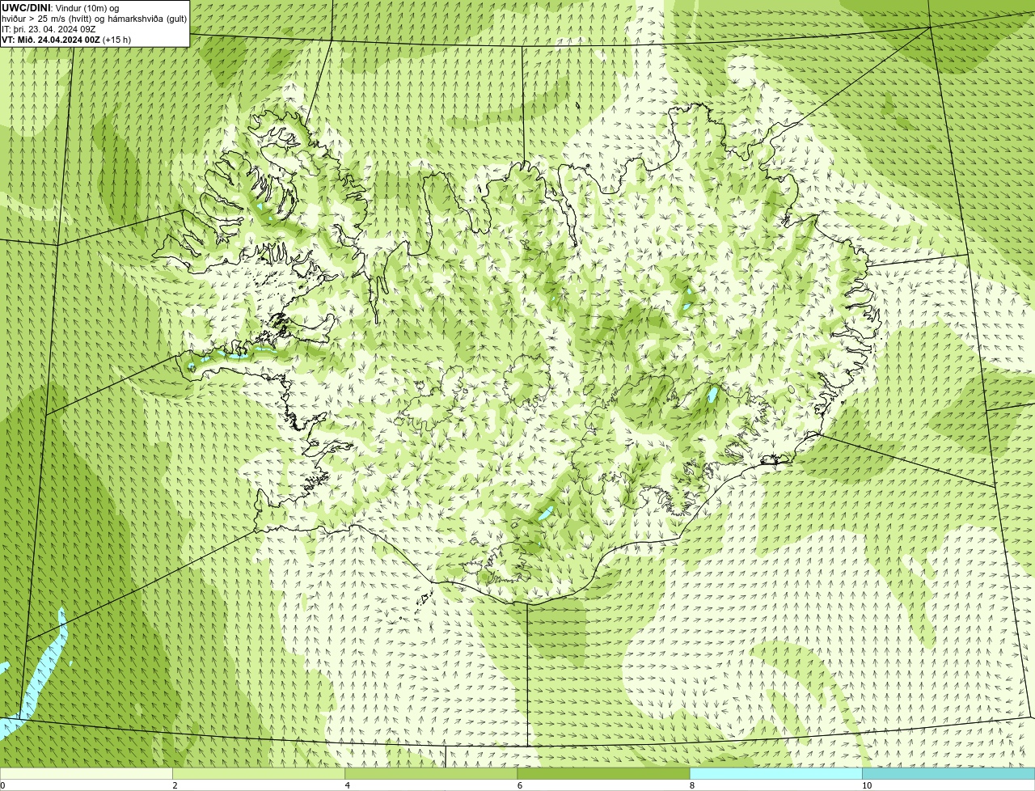Screen dimensions: 1035x791
Task: Click the legend scale value "0"
Action: (x=3, y=785)
